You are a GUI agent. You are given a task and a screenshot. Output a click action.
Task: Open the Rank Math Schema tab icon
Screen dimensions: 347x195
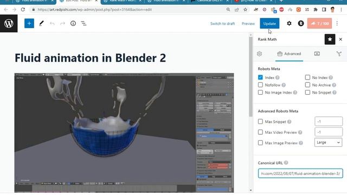[x=317, y=54]
